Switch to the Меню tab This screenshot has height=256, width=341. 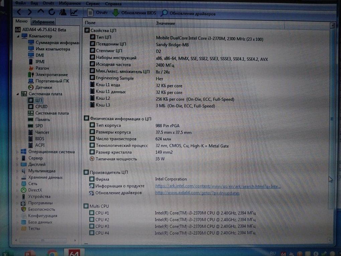click(x=21, y=21)
